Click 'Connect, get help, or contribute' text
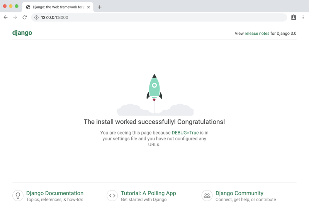The width and height of the screenshot is (309, 209). click(x=246, y=200)
